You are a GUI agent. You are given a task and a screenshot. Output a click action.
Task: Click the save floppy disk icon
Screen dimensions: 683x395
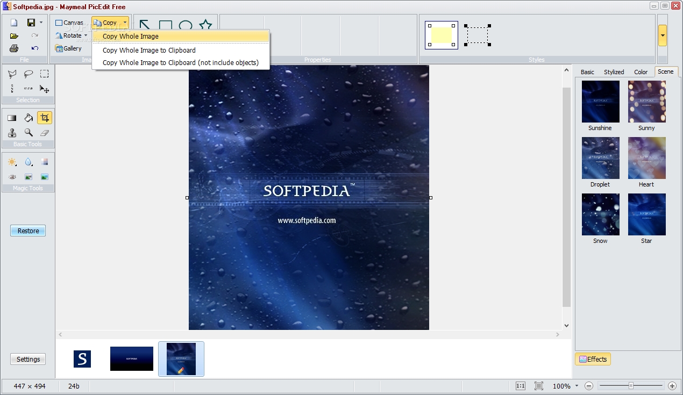coord(31,23)
